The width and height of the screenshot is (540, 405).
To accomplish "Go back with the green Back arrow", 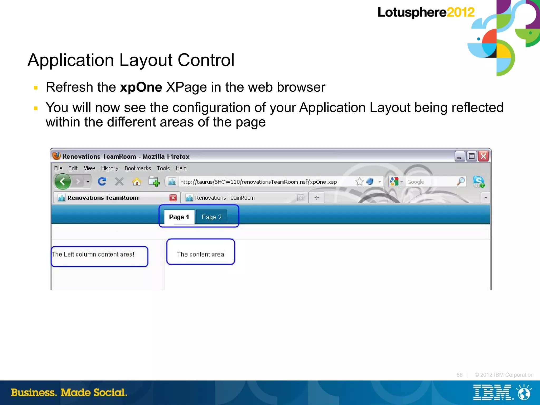I will [x=62, y=181].
